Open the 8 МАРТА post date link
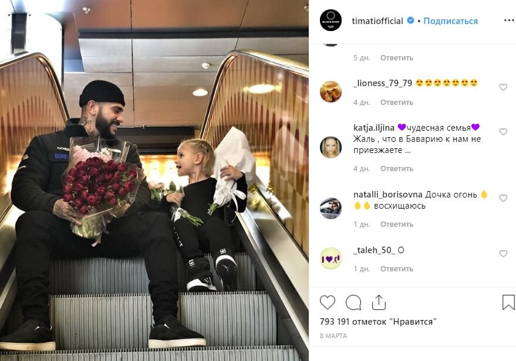 [x=333, y=336]
